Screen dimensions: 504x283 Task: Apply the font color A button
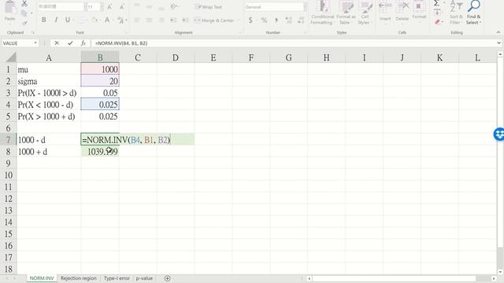[107, 20]
